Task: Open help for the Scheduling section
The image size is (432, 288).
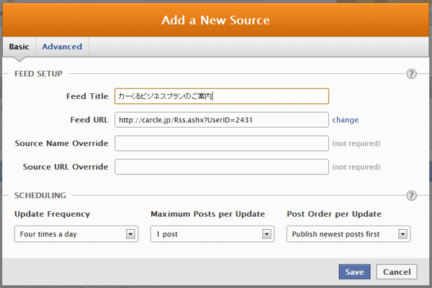Action: 412,195
